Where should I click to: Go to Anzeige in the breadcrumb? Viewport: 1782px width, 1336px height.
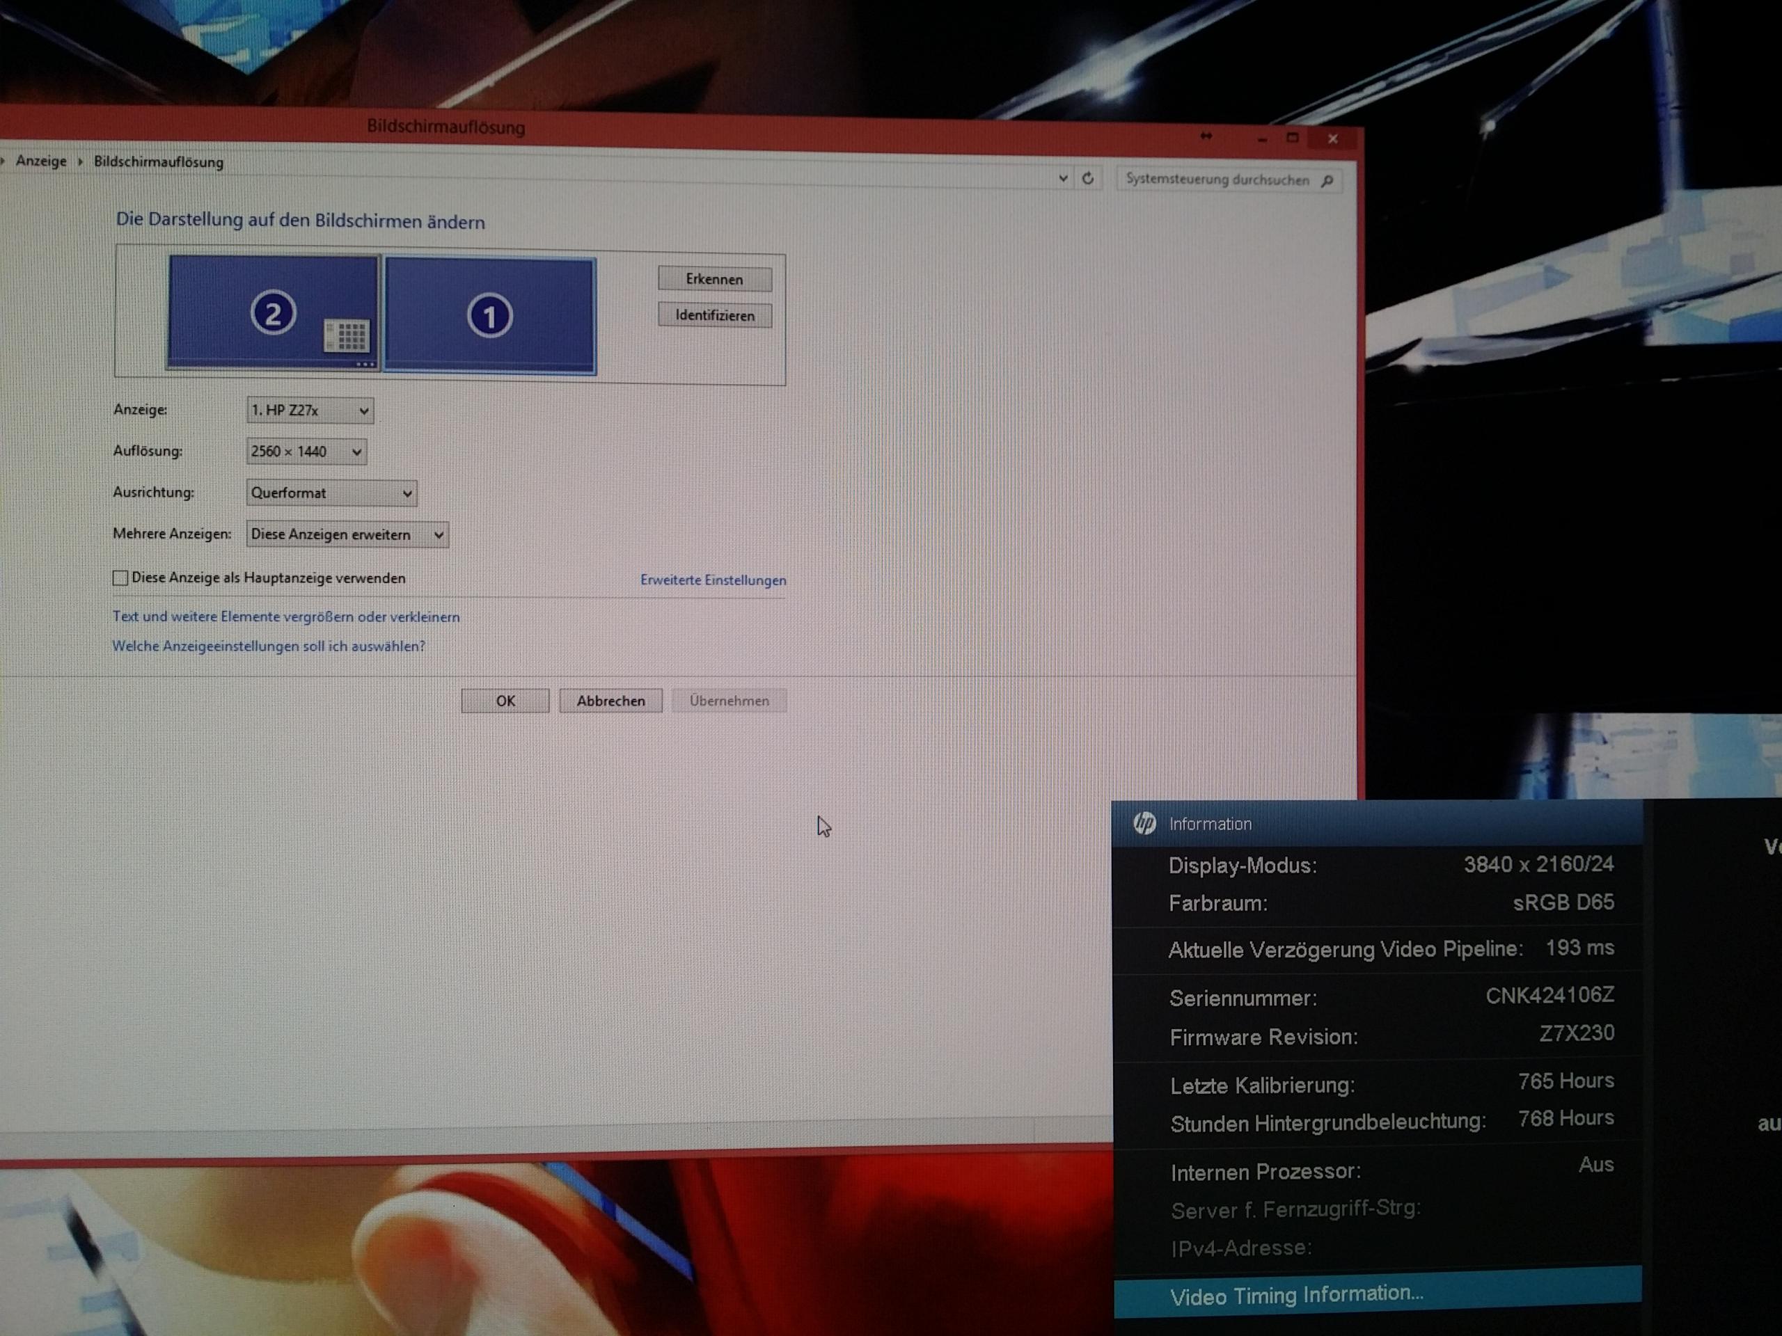coord(41,161)
